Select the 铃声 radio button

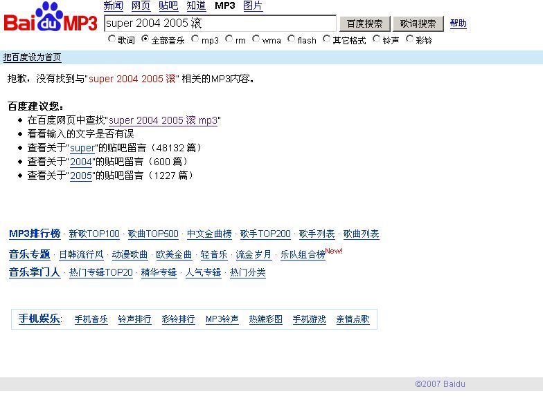click(377, 39)
